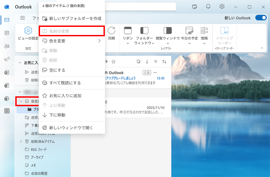This screenshot has width=270, height=177.
Task: Expand the 削除済みアイテム folder chevron
Action: pos(21,142)
